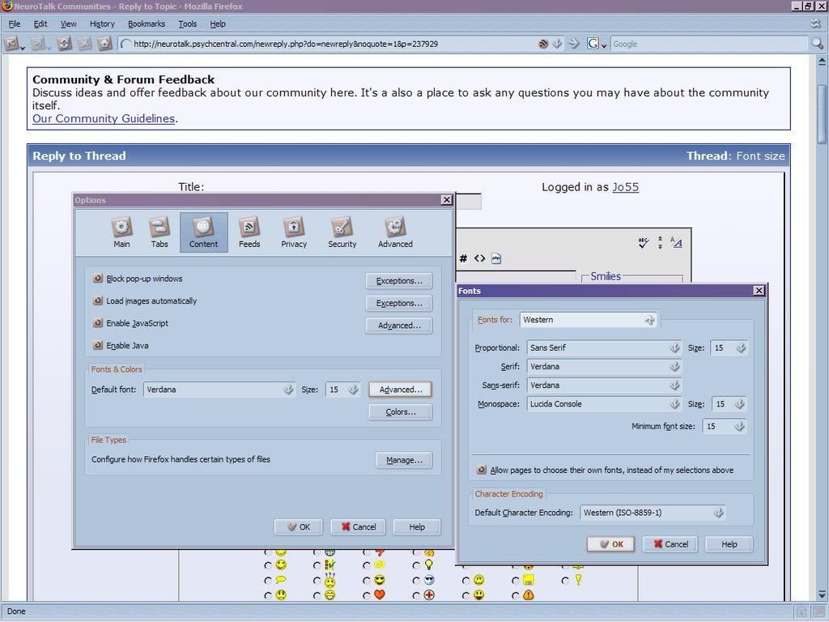
Task: Toggle Load images automatically checkbox
Action: click(98, 300)
